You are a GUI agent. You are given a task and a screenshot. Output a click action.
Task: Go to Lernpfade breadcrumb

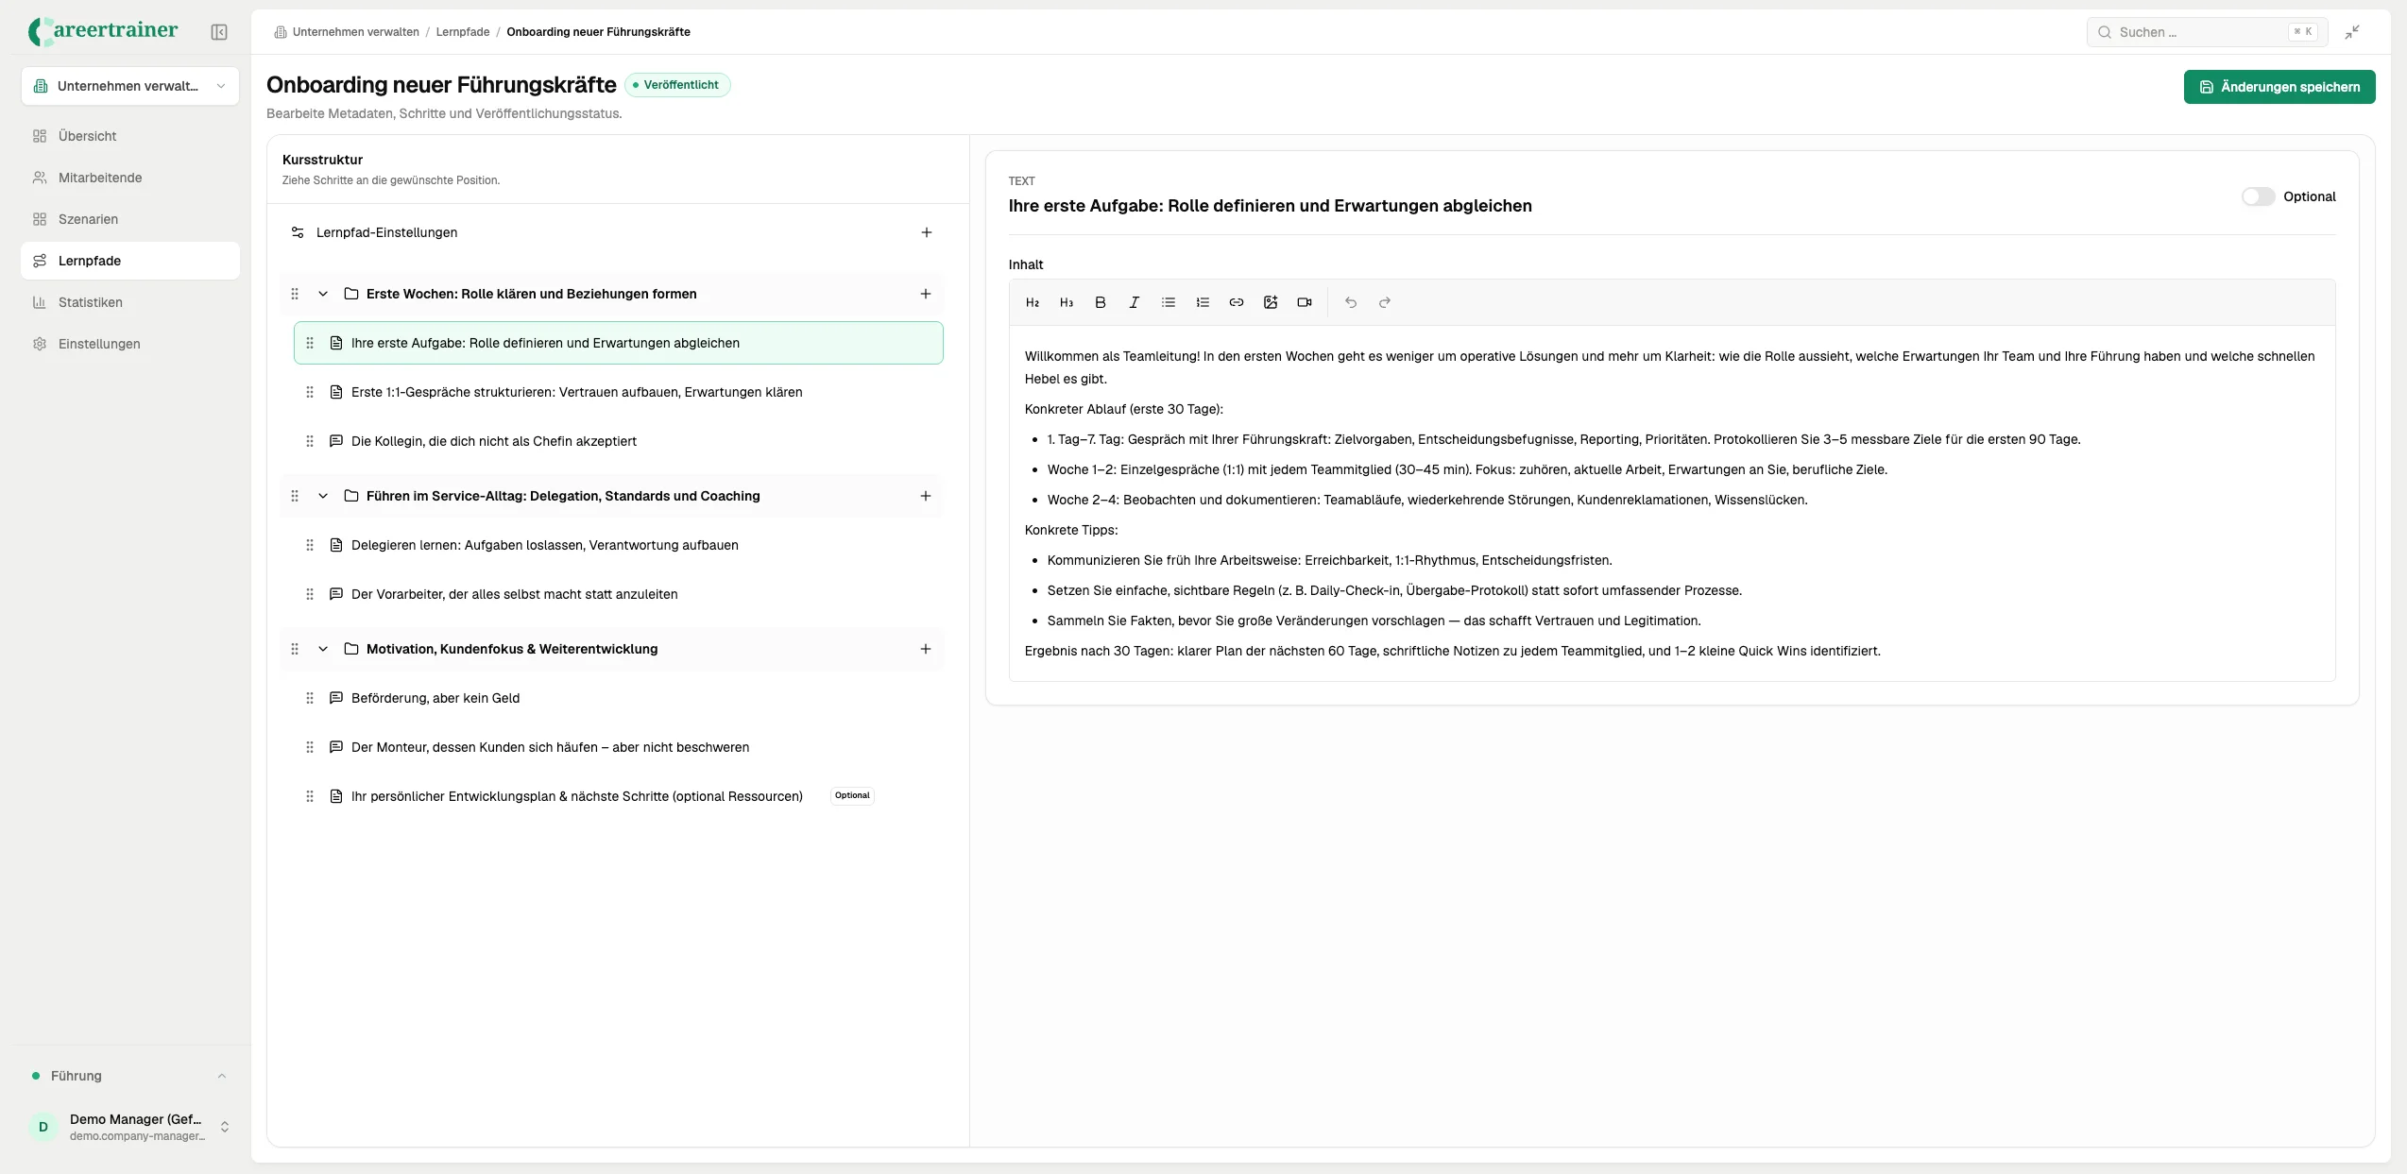(463, 32)
